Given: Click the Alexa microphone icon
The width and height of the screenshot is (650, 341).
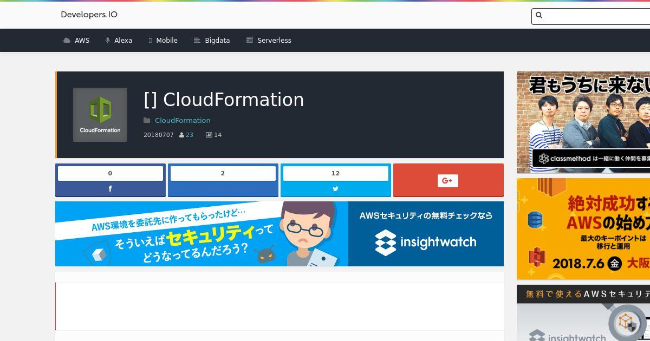Looking at the screenshot, I should [108, 41].
